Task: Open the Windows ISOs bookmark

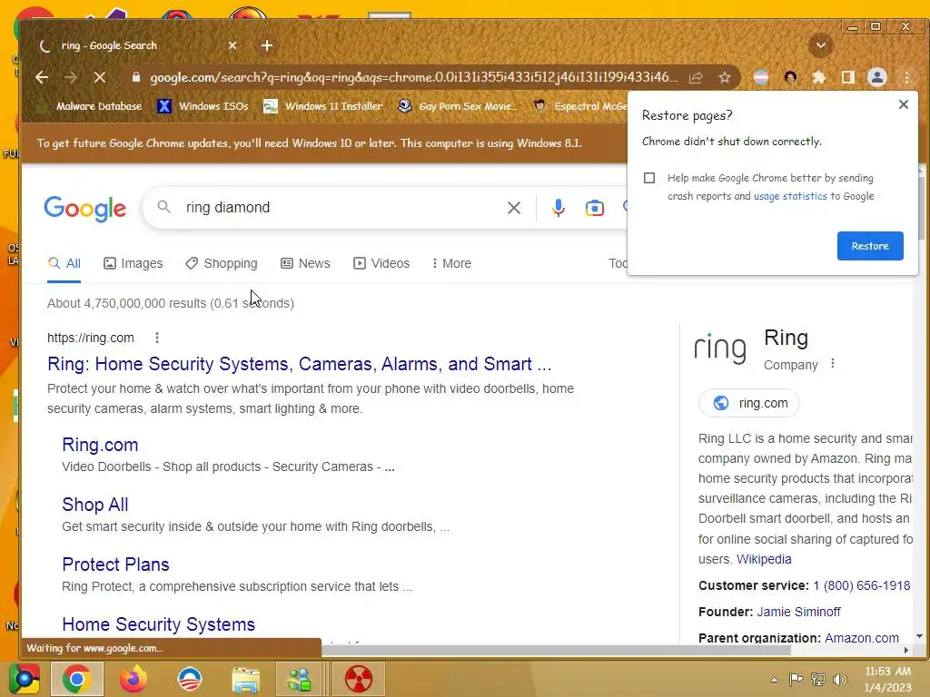Action: [203, 107]
